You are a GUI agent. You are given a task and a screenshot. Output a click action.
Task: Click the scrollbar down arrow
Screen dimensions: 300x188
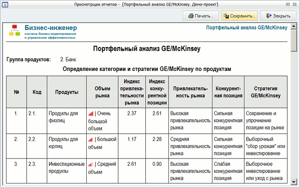click(294, 182)
